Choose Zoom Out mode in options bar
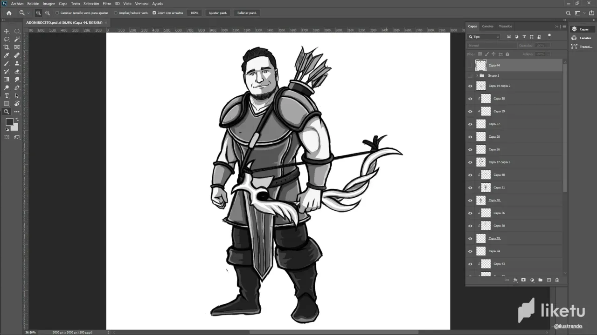Image resolution: width=597 pixels, height=335 pixels. pyautogui.click(x=47, y=13)
